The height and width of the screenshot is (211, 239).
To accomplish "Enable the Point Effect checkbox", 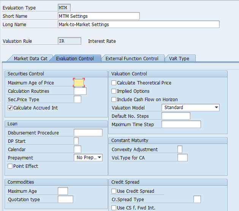I will [10, 166].
